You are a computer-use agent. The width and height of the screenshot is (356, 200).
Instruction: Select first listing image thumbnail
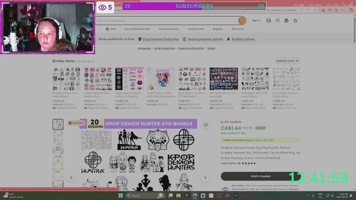[58, 124]
